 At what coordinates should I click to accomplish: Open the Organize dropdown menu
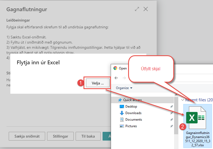pos(124,88)
